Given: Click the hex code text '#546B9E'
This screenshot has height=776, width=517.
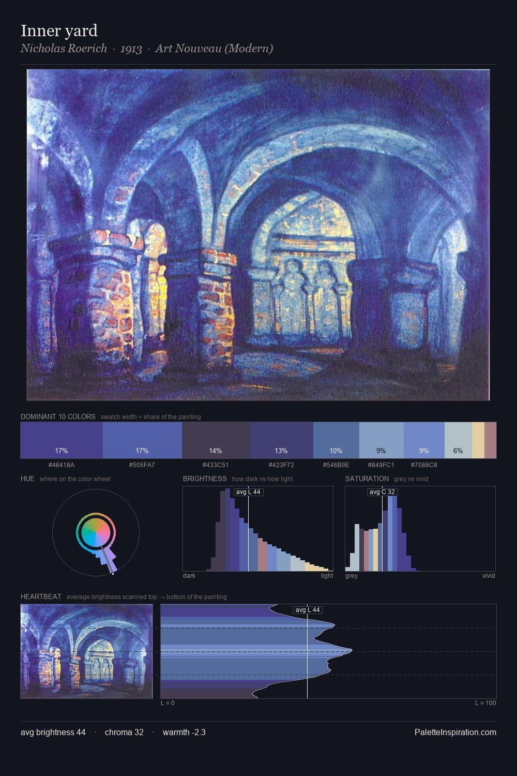Looking at the screenshot, I should (x=336, y=465).
